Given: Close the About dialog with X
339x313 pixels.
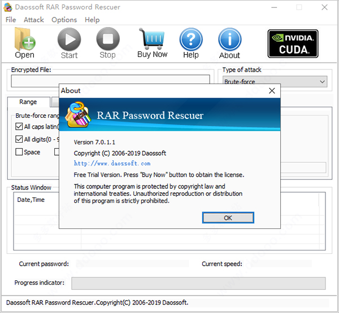Looking at the screenshot, I should [272, 91].
